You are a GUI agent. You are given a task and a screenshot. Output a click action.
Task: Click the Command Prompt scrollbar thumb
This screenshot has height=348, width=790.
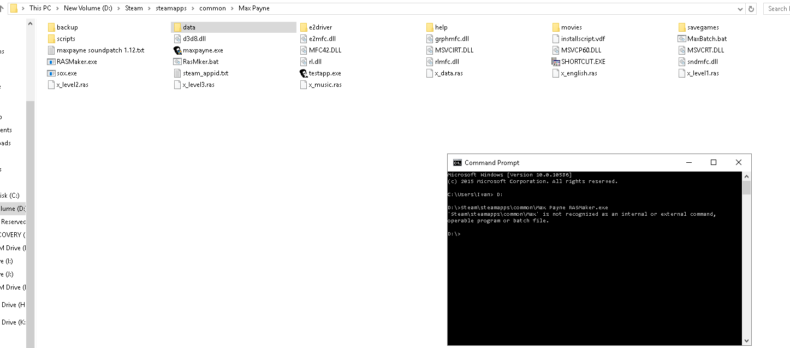pos(746,188)
